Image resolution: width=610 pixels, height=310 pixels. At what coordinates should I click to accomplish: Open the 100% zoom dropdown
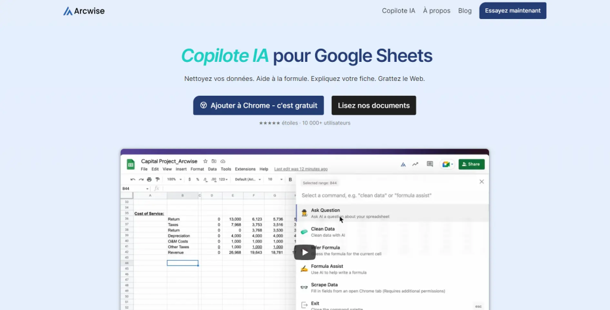click(175, 180)
